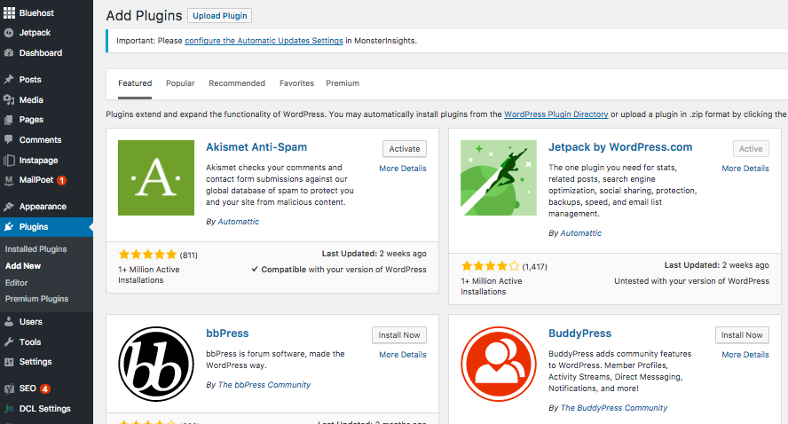The height and width of the screenshot is (424, 788).
Task: Click the bbPress black logo thumbnail
Action: 156,364
